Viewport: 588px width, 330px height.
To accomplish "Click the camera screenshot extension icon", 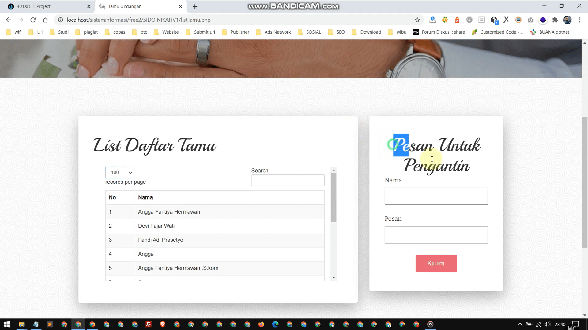I will click(530, 20).
